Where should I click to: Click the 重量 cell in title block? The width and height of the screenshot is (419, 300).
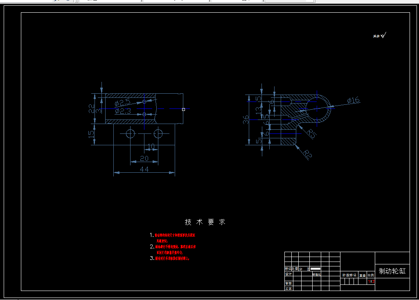point(363,275)
